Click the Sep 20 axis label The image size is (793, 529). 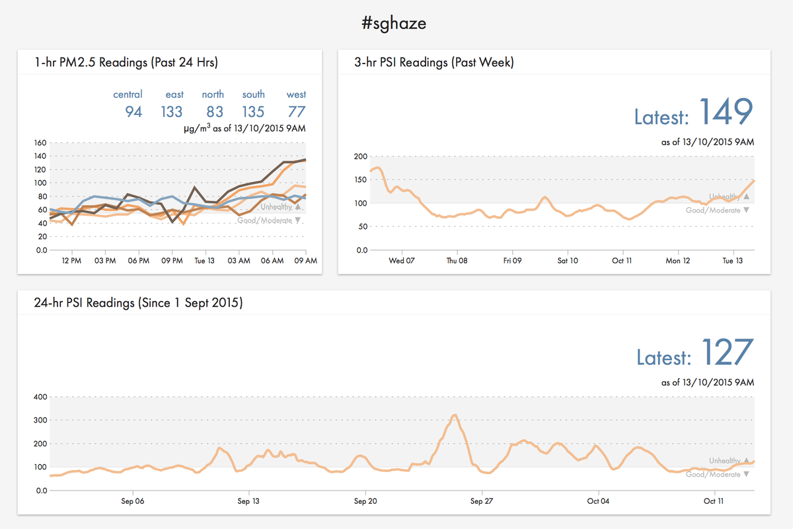point(365,502)
